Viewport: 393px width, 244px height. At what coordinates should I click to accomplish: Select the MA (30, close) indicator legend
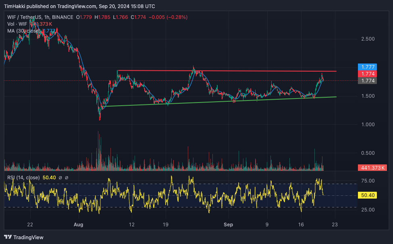(23, 31)
